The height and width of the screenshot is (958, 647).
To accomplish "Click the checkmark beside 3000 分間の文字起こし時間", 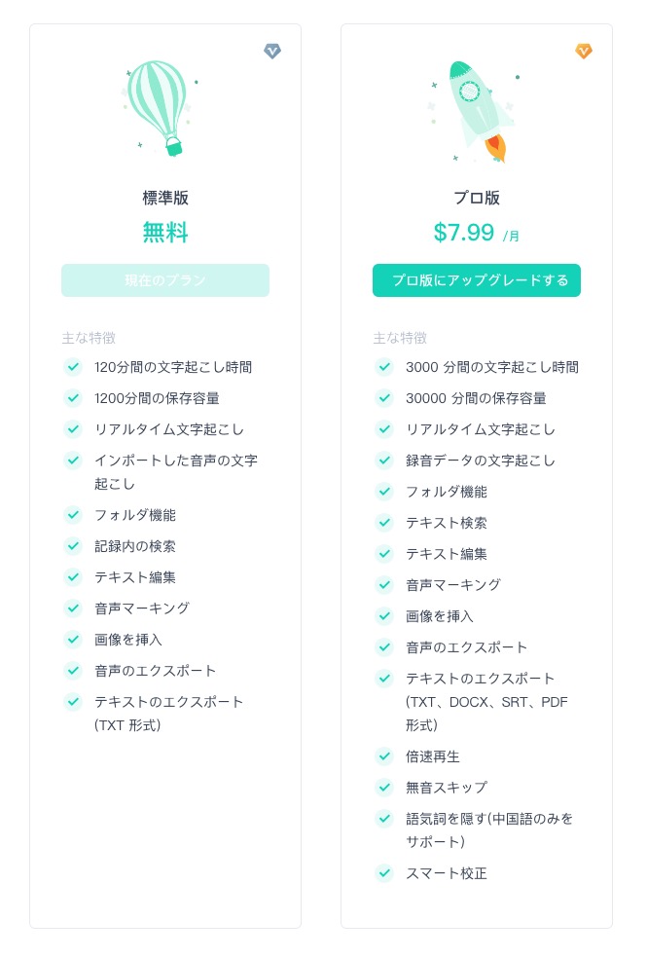I will (x=384, y=368).
